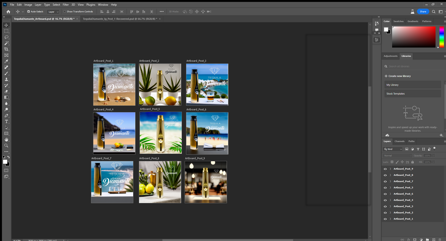This screenshot has height=241, width=446.
Task: Select the Blur tool
Action: [x=6, y=103]
